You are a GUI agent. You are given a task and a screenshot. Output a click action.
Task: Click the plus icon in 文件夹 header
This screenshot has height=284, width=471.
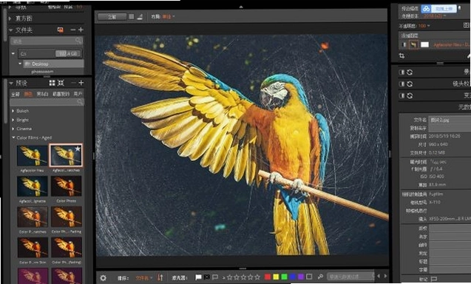click(x=81, y=30)
